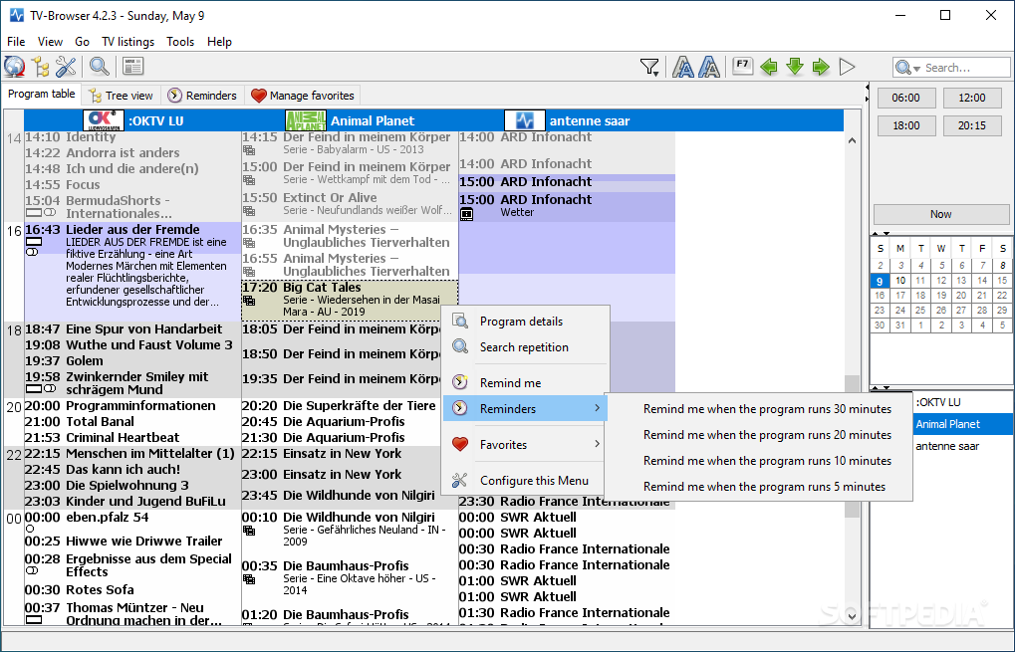Select day 10 in the calendar
The height and width of the screenshot is (652, 1015).
click(x=899, y=281)
